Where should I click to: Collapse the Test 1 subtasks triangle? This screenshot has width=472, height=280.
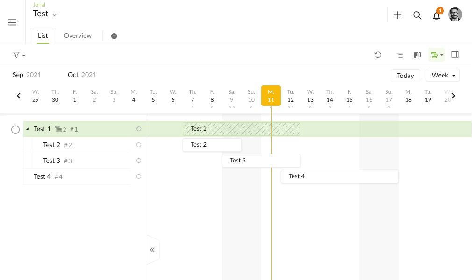(28, 129)
